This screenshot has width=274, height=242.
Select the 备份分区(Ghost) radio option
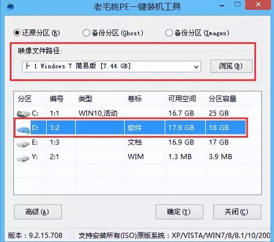click(x=86, y=33)
